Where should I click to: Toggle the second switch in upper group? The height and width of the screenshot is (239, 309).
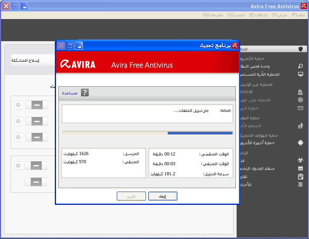click(37, 121)
